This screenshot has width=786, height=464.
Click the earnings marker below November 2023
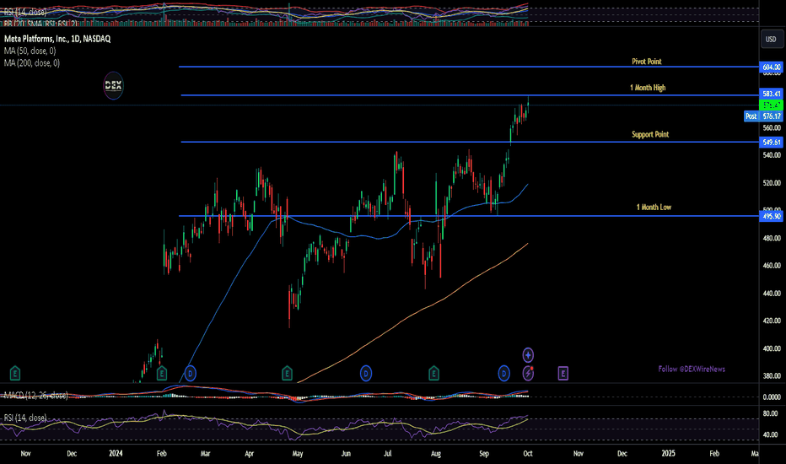[x=15, y=373]
